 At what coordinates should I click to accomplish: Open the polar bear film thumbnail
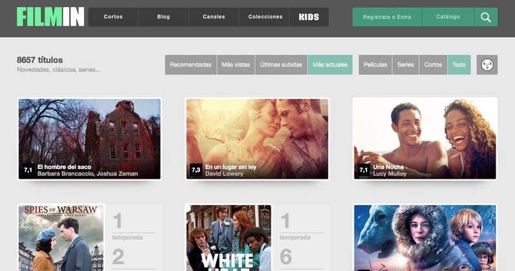point(425,238)
